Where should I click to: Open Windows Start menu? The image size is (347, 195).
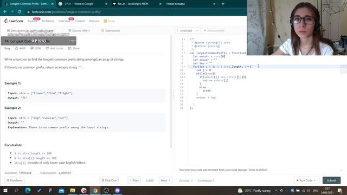(5, 190)
